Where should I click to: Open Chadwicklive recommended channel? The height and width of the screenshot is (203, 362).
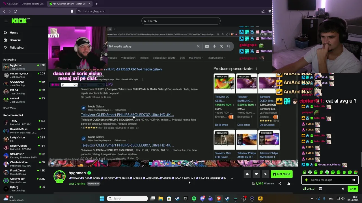point(24,164)
